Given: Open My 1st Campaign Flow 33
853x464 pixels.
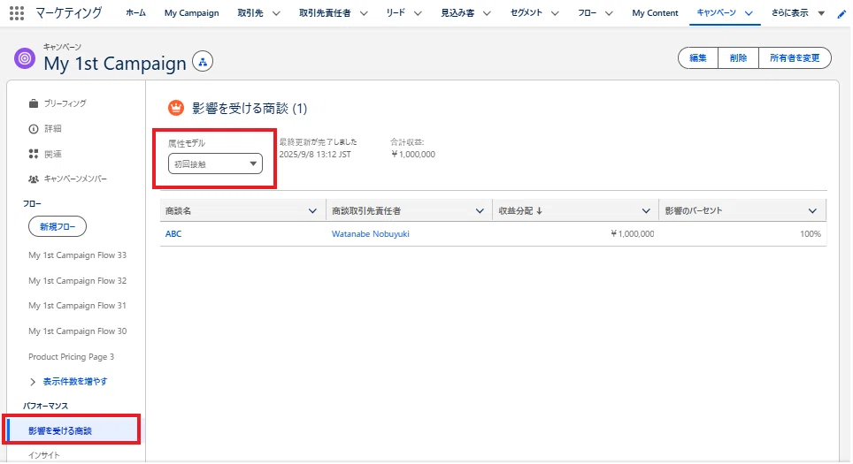Looking at the screenshot, I should 77,255.
